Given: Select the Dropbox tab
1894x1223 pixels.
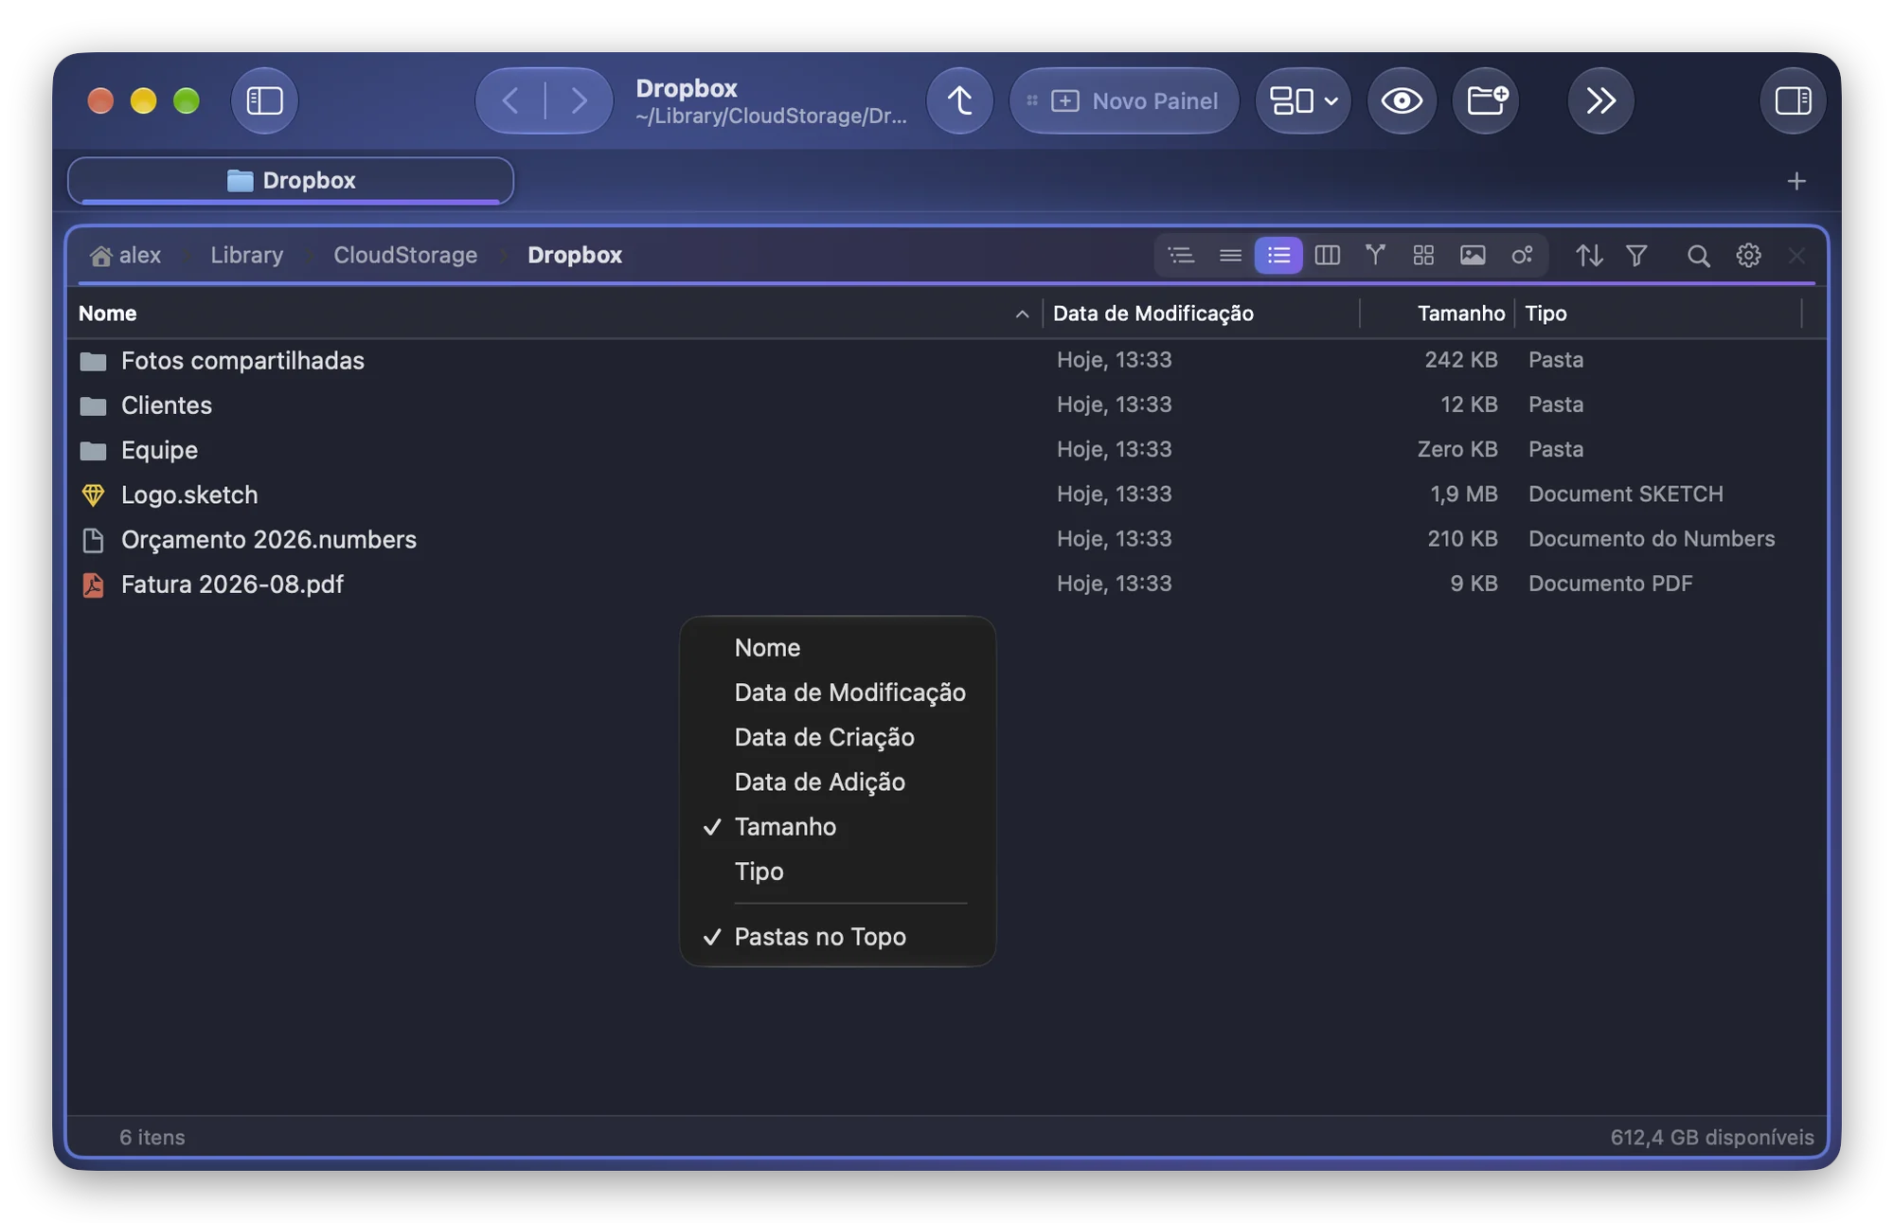Looking at the screenshot, I should coord(291,180).
